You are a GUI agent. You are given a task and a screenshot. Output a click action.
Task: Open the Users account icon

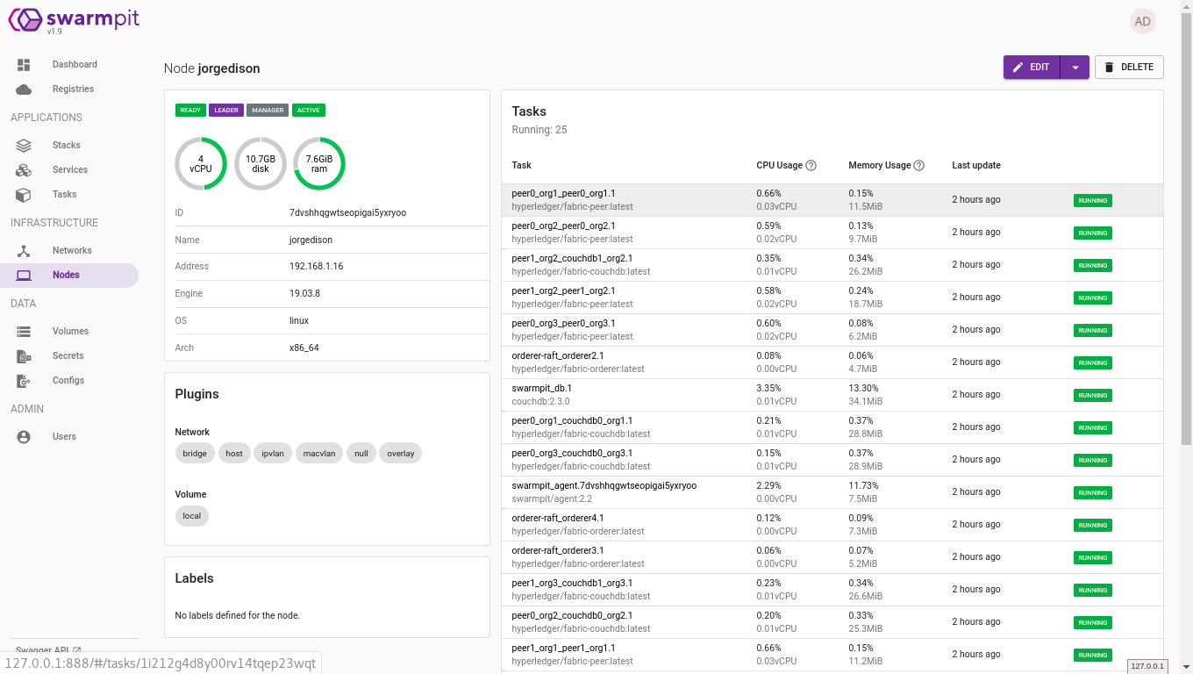24,437
